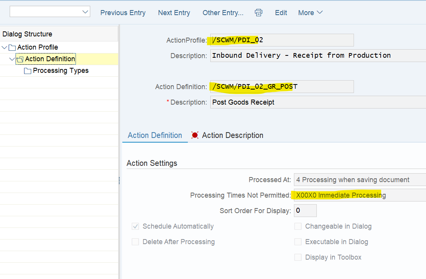Collapse the Action Profile tree node

click(x=5, y=48)
